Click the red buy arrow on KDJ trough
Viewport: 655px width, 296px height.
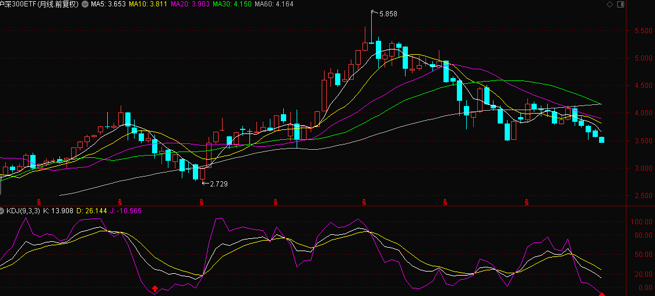[155, 288]
